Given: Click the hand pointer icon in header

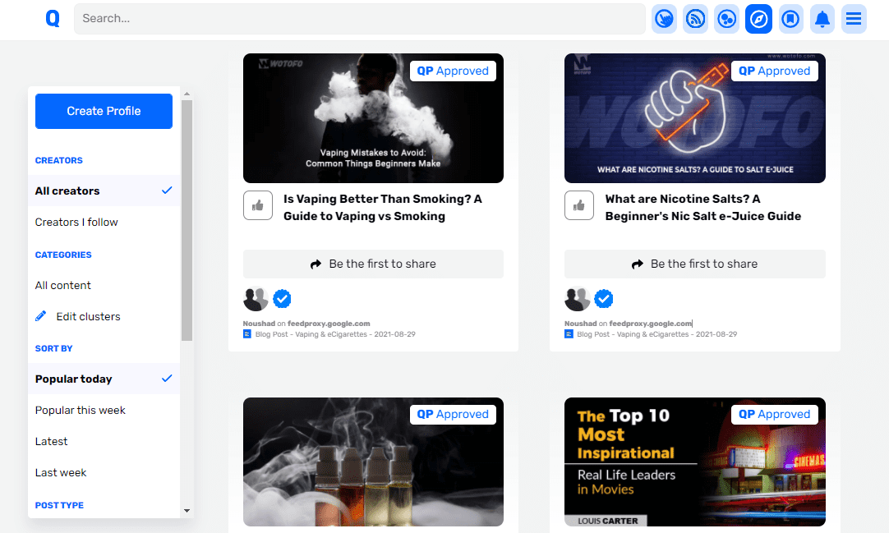Looking at the screenshot, I should pos(664,19).
